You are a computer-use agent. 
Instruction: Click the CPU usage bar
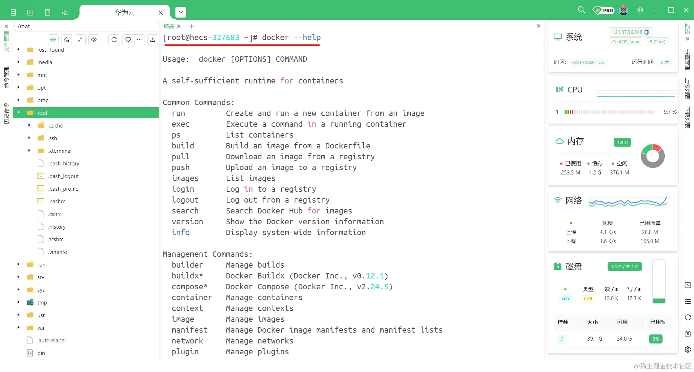tap(609, 112)
